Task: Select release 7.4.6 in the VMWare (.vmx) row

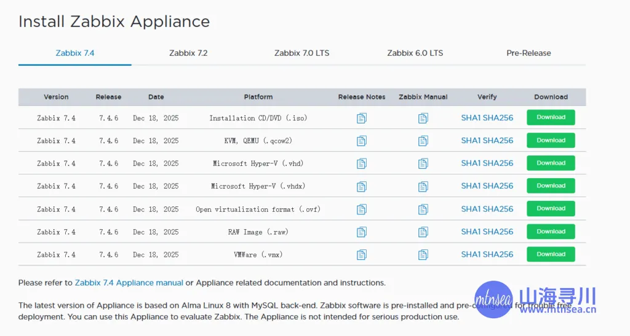Action: pyautogui.click(x=108, y=254)
